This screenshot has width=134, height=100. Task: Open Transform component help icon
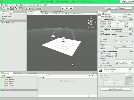click(130, 19)
